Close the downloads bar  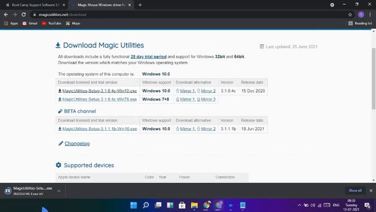pyautogui.click(x=371, y=191)
